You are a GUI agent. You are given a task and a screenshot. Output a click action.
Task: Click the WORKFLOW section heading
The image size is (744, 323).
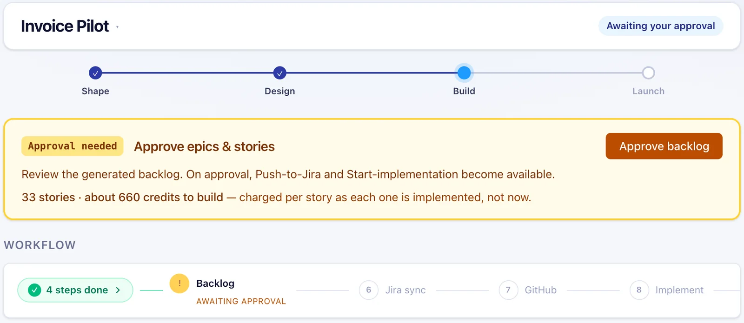coord(40,245)
